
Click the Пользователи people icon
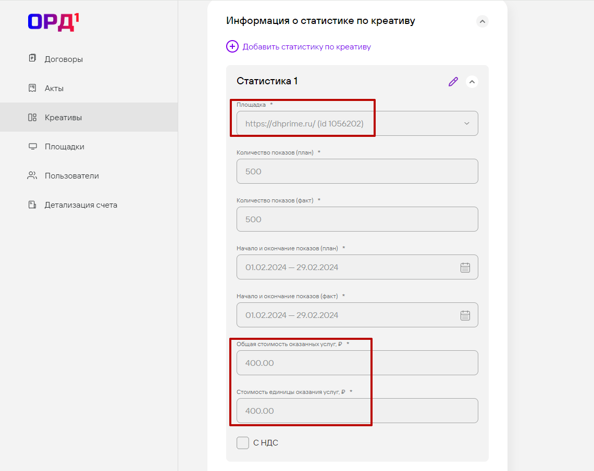[x=32, y=175]
